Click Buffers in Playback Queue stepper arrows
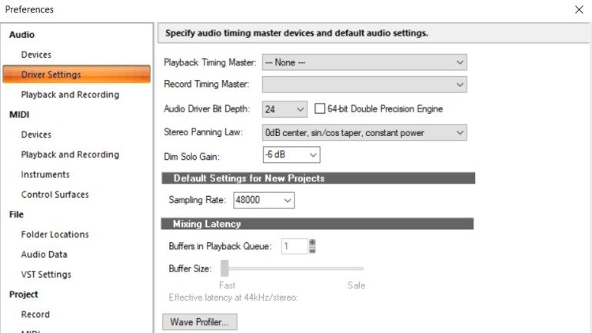This screenshot has width=592, height=333. click(x=312, y=246)
